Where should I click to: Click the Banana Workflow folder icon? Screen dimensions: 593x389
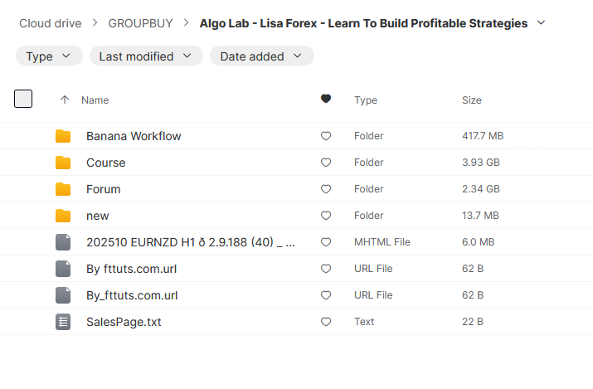(x=63, y=136)
